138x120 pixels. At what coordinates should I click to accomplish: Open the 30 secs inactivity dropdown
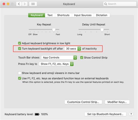click(72, 49)
